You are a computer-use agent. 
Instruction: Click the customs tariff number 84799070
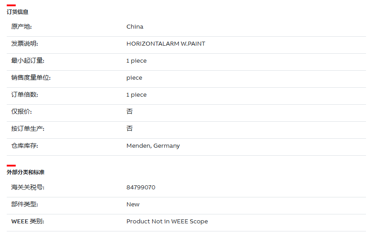[141, 188]
